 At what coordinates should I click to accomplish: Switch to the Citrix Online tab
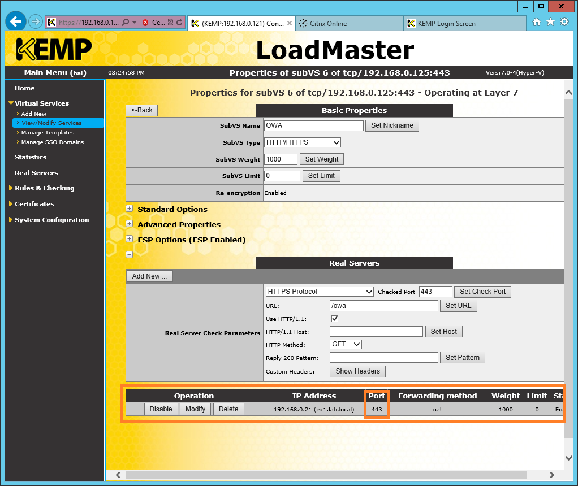(350, 23)
